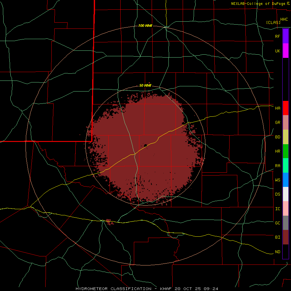Click the HA legend label
The width and height of the screenshot is (291, 291).
point(277,108)
